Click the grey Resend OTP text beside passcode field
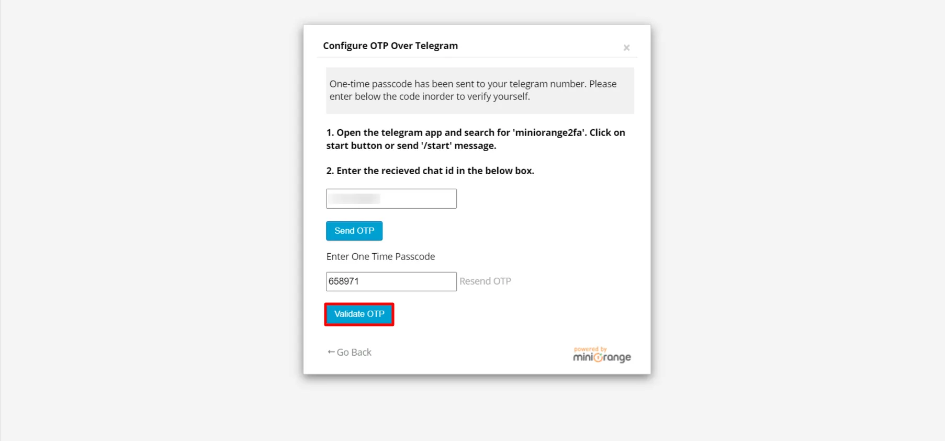945x441 pixels. pos(485,281)
